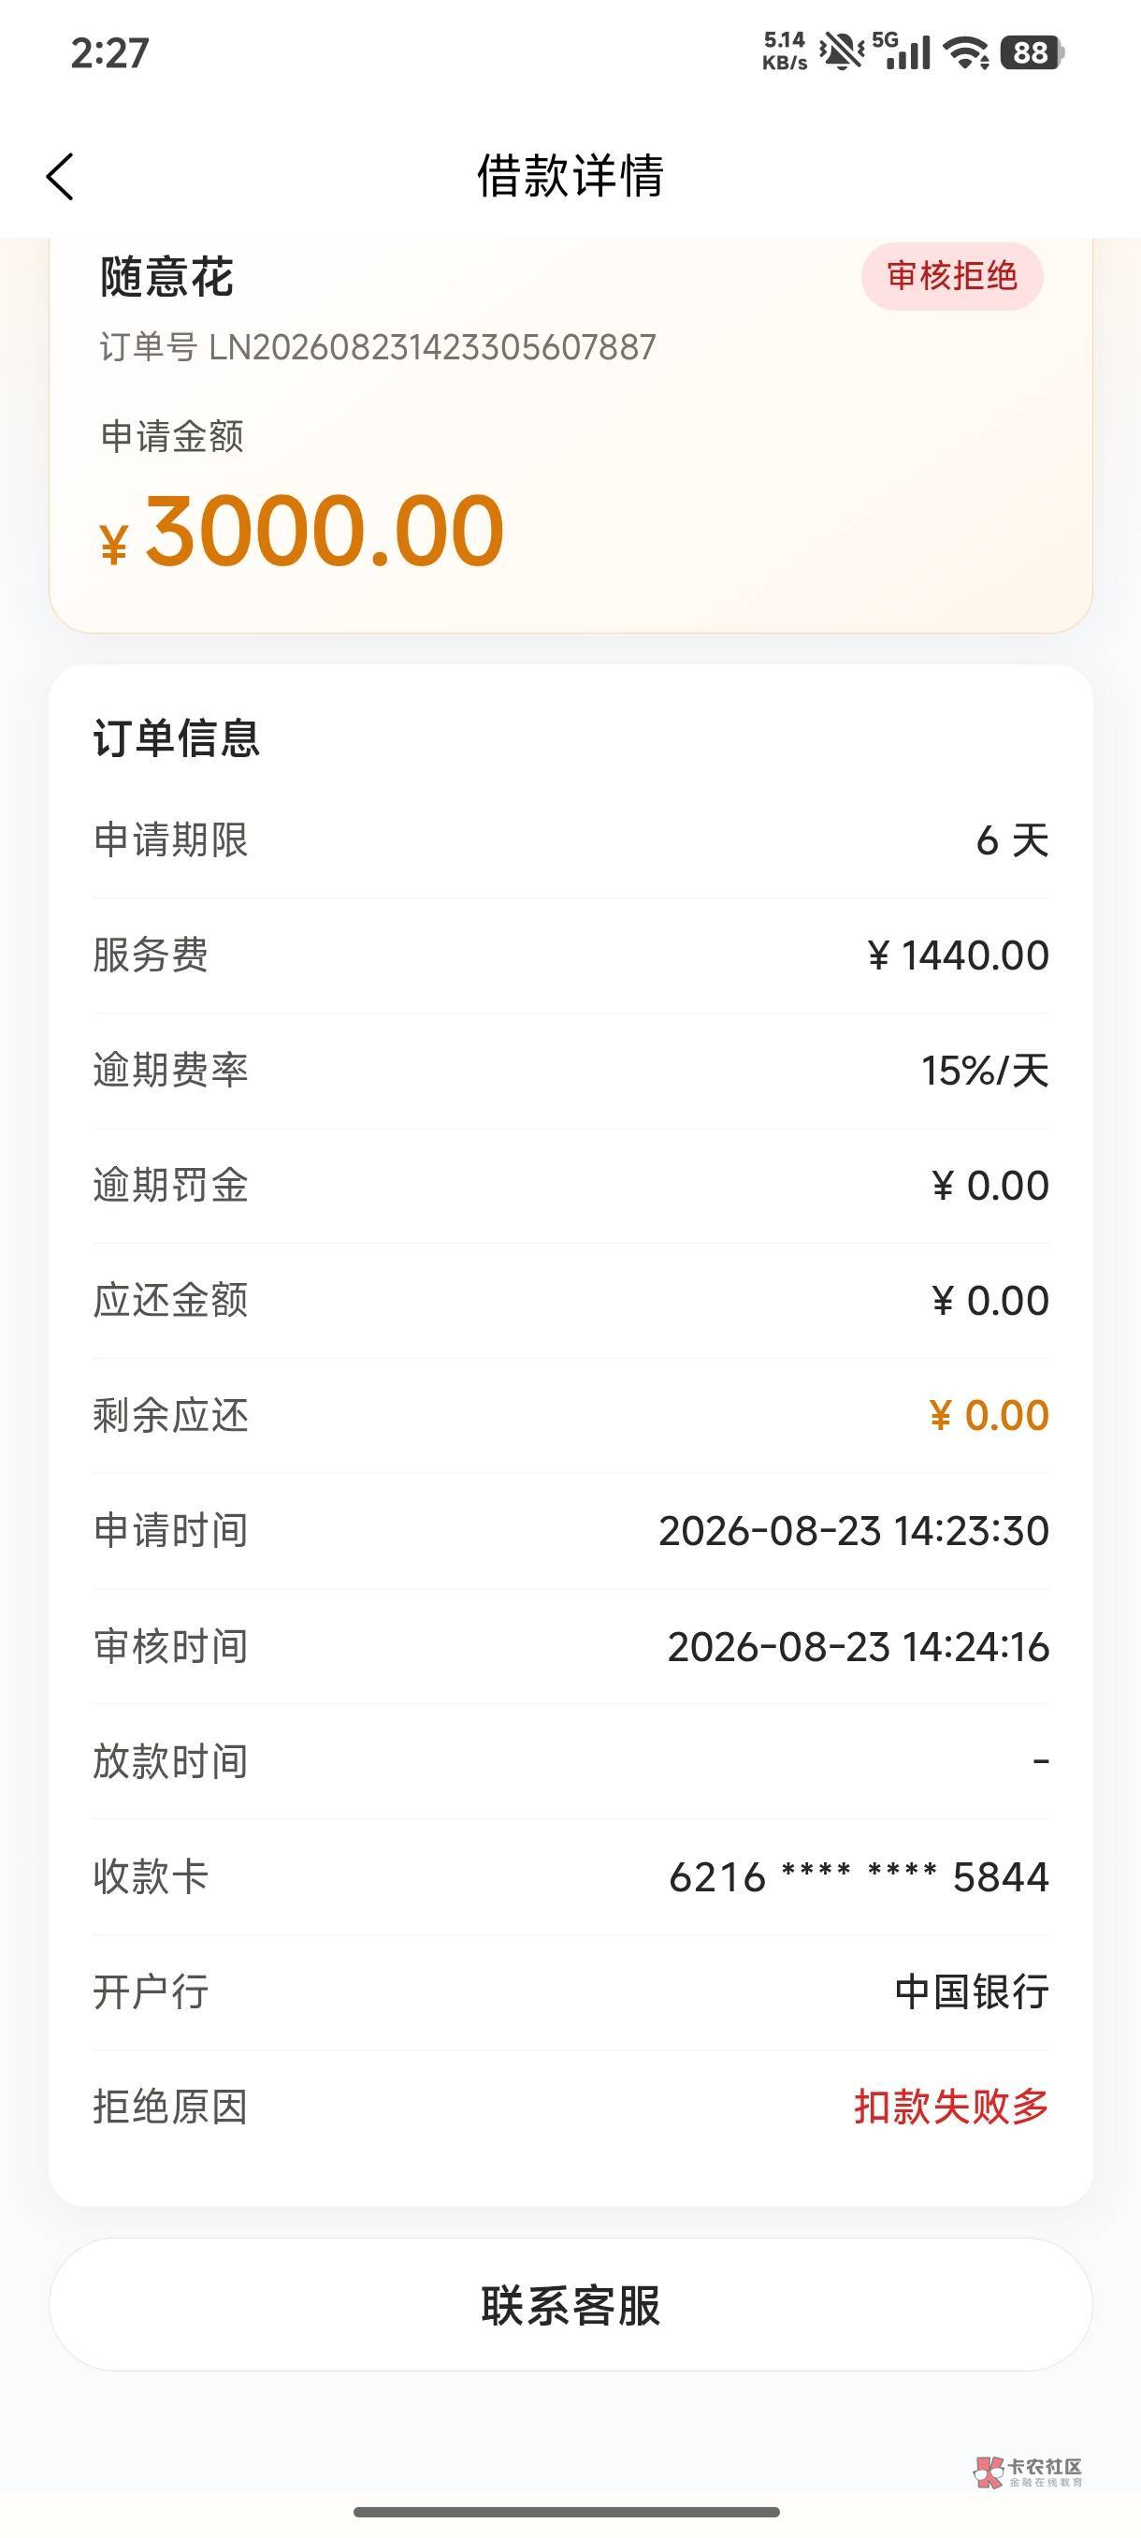Tap the 申请期限 6 天 row
Screen dimensions: 1141x2538
click(571, 840)
